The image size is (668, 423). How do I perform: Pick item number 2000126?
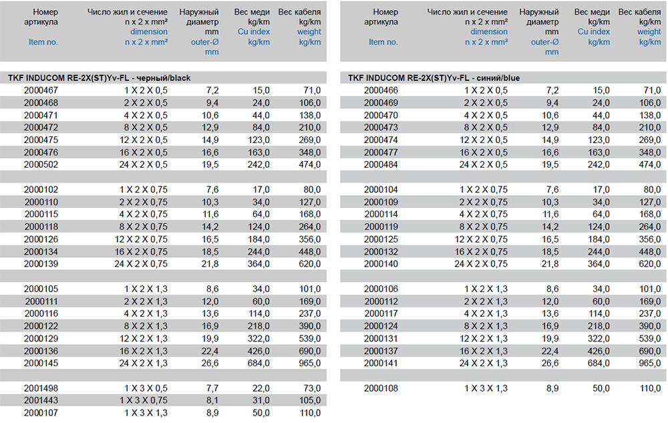point(41,239)
